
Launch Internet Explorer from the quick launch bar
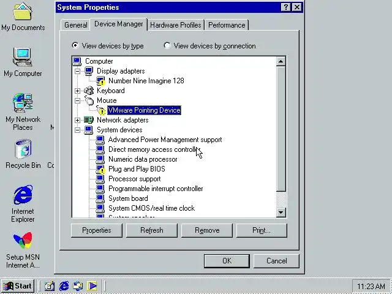64,286
